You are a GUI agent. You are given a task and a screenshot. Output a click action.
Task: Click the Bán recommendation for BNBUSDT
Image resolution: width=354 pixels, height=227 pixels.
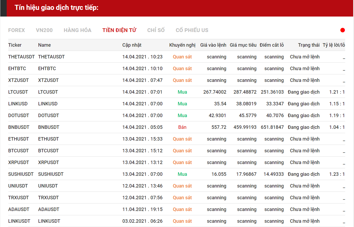tap(182, 127)
